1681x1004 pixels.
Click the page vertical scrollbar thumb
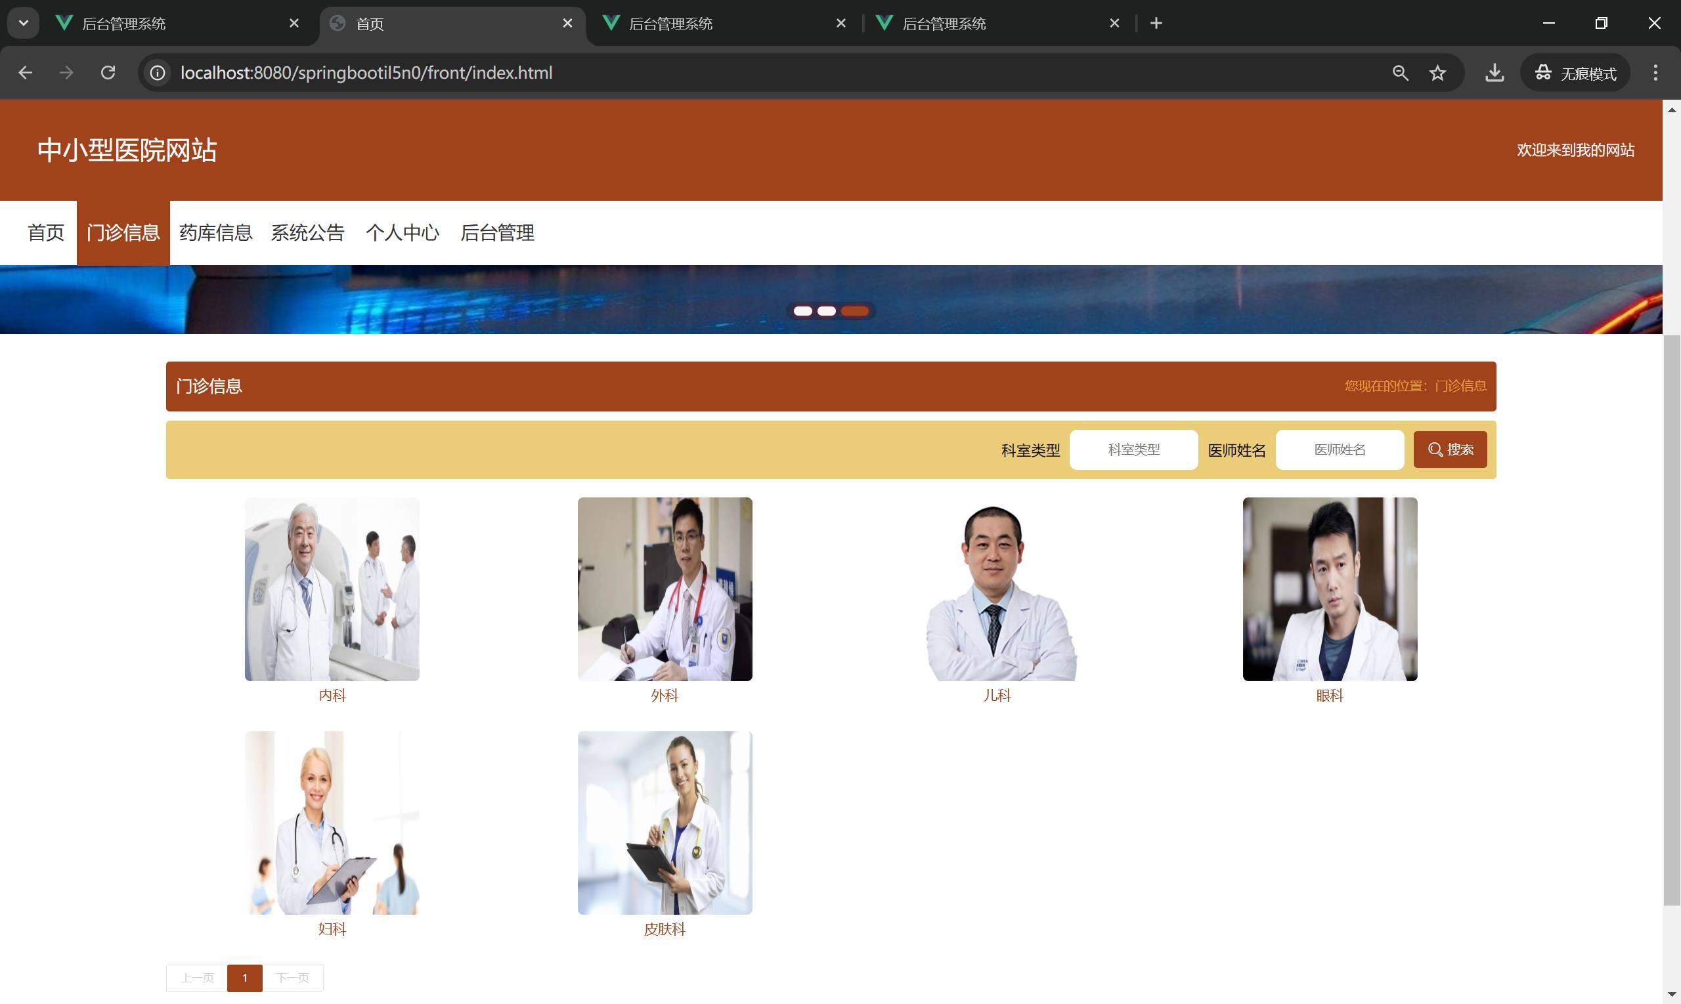click(1672, 619)
